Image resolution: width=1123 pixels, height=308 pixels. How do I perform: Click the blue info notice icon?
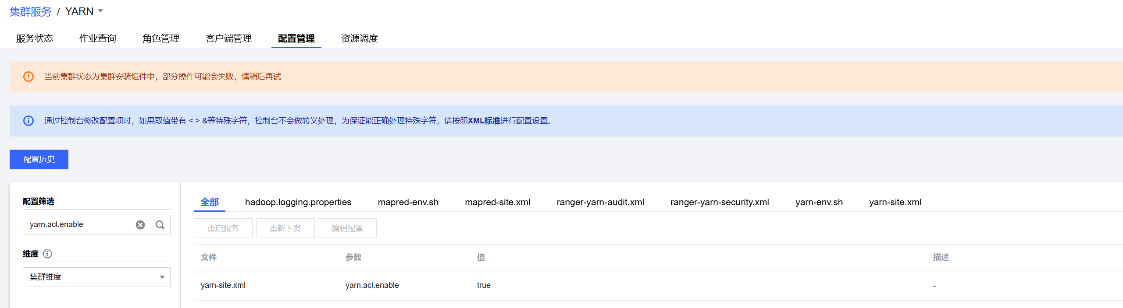(29, 121)
